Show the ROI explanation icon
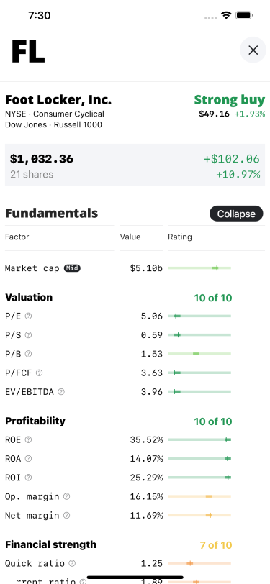The height and width of the screenshot is (584, 270). click(28, 477)
